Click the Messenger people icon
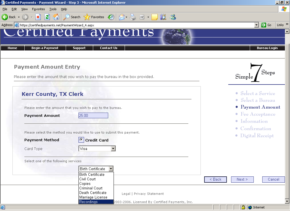The width and height of the screenshot is (290, 211). click(173, 17)
